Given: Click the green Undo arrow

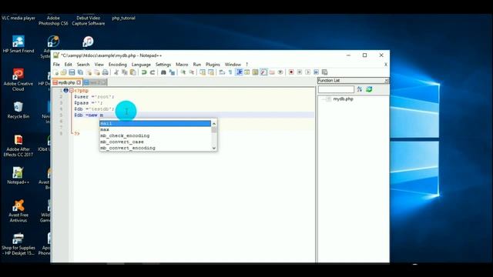Looking at the screenshot, I should point(144,72).
